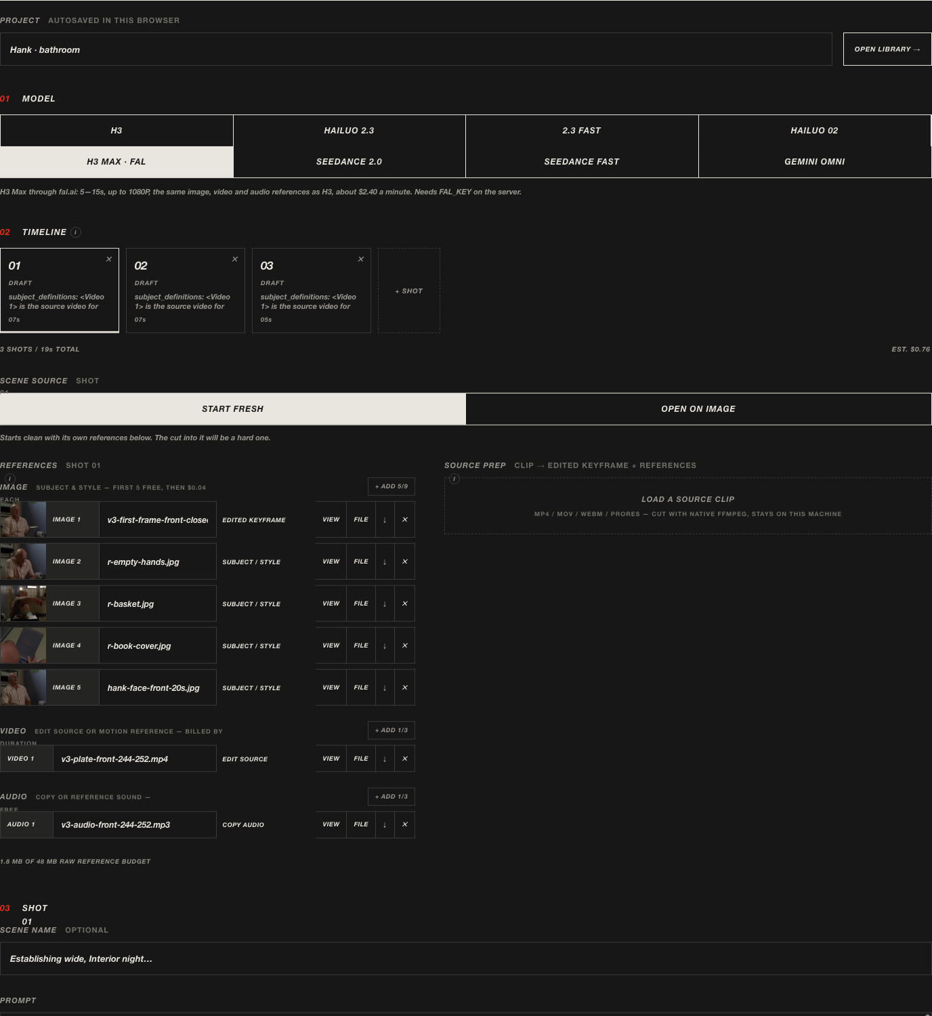Choose the Hailuo 2.3 model
Screen dimensions: 932x1016
point(349,131)
